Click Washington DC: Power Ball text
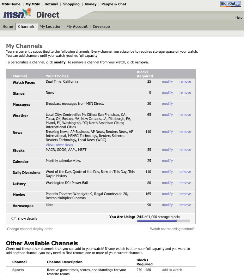Screen dimensions: 244x278 point(67,183)
